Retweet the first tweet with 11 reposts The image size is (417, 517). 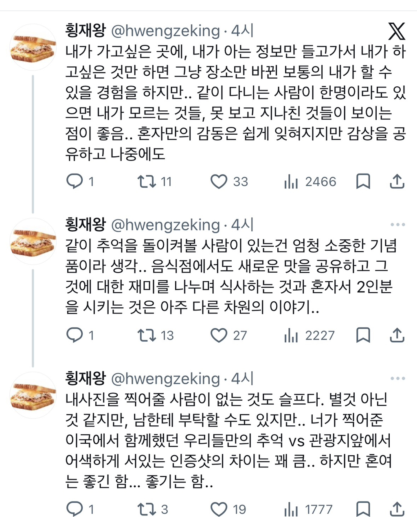click(146, 182)
